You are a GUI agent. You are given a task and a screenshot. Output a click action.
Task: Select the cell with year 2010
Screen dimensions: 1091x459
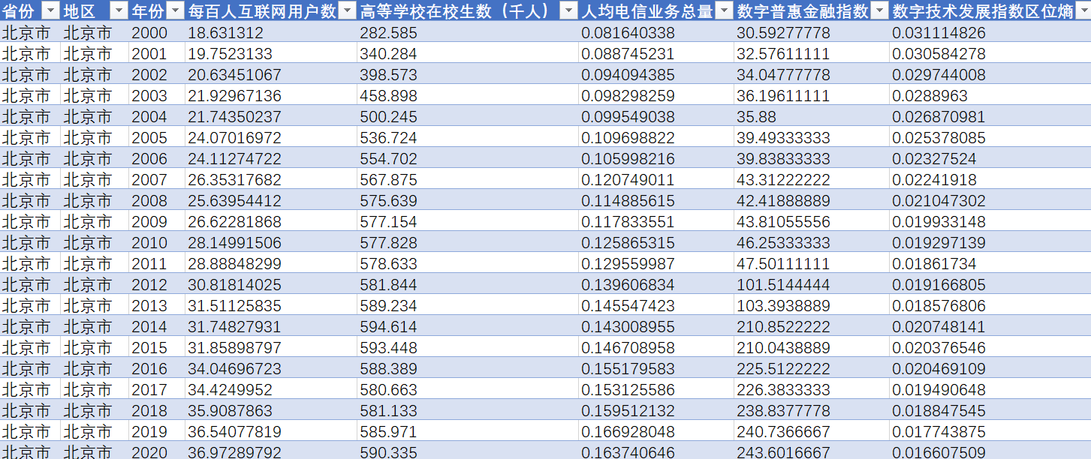[x=156, y=243]
